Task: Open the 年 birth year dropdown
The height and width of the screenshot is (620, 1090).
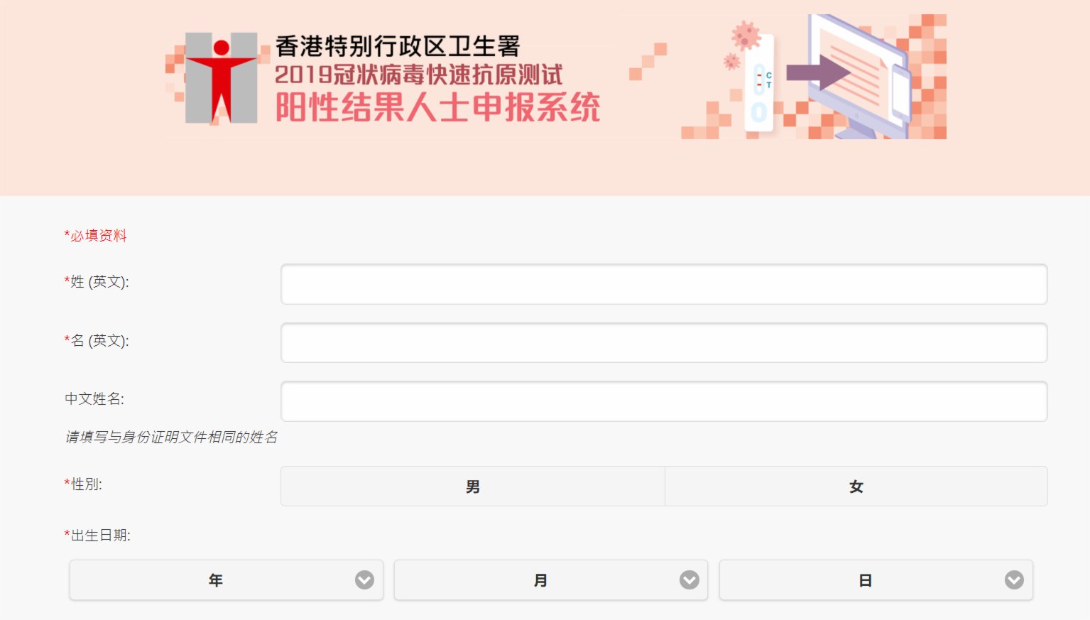Action: pos(227,580)
